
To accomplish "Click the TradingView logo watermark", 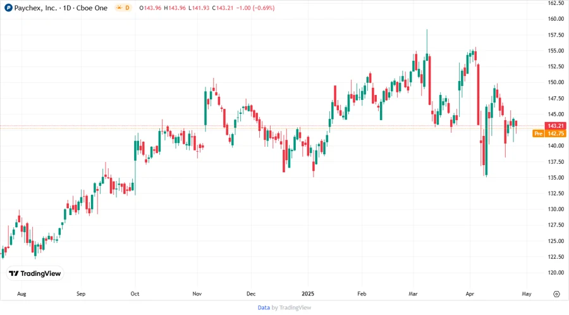I will (x=35, y=273).
